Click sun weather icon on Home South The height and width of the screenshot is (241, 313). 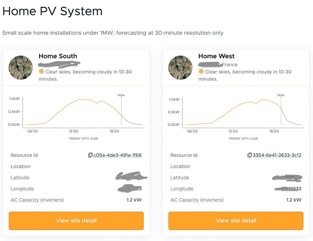pos(41,72)
